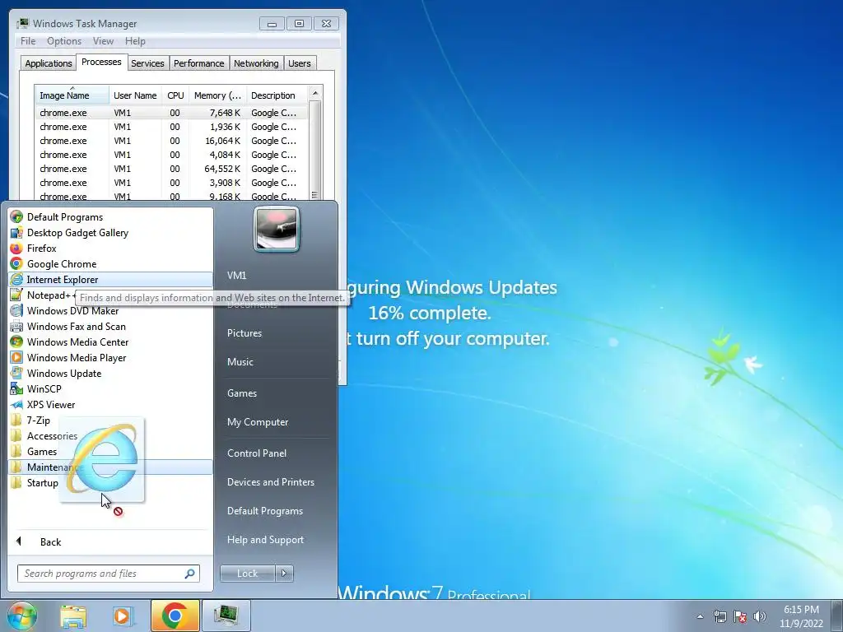Switch to the Users tab

click(300, 63)
